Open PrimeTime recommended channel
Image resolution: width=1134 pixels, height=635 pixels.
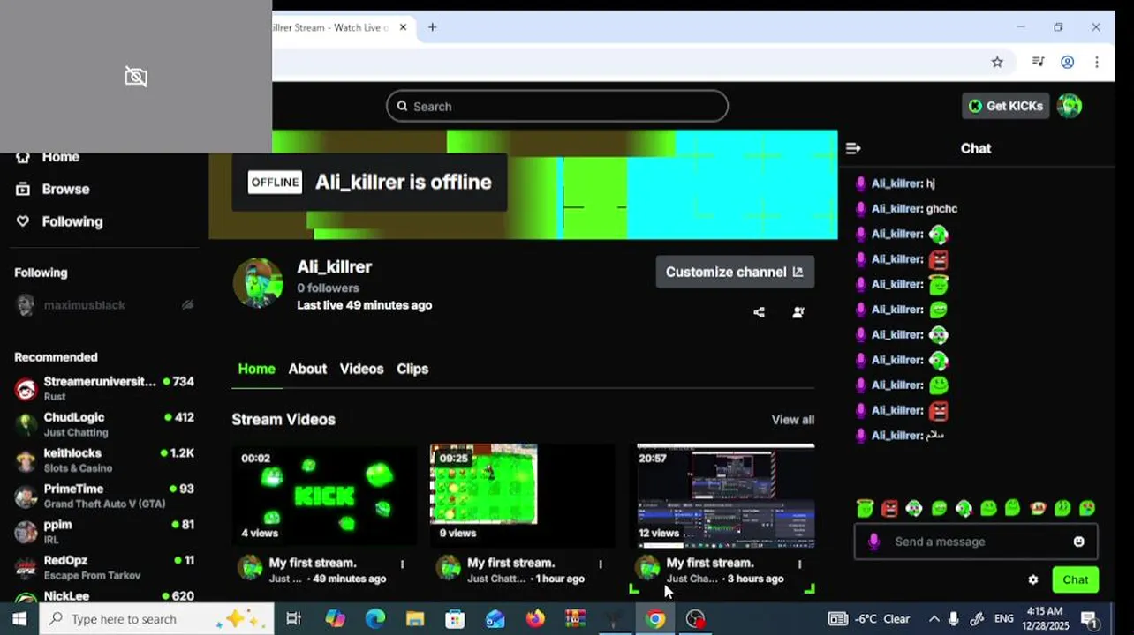(104, 496)
